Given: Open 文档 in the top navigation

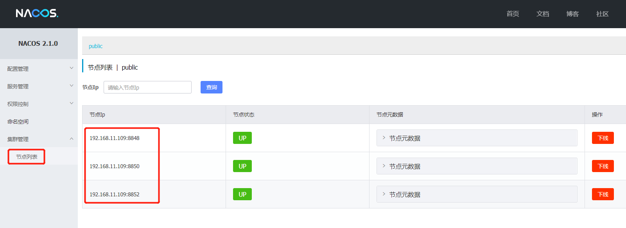Looking at the screenshot, I should (543, 14).
